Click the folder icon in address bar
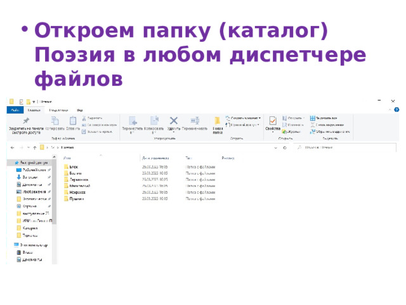 (x=42, y=147)
